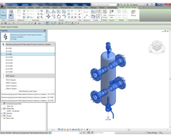171x137 pixels.
Task: Click the red Delete X icon
Action: (75, 17)
